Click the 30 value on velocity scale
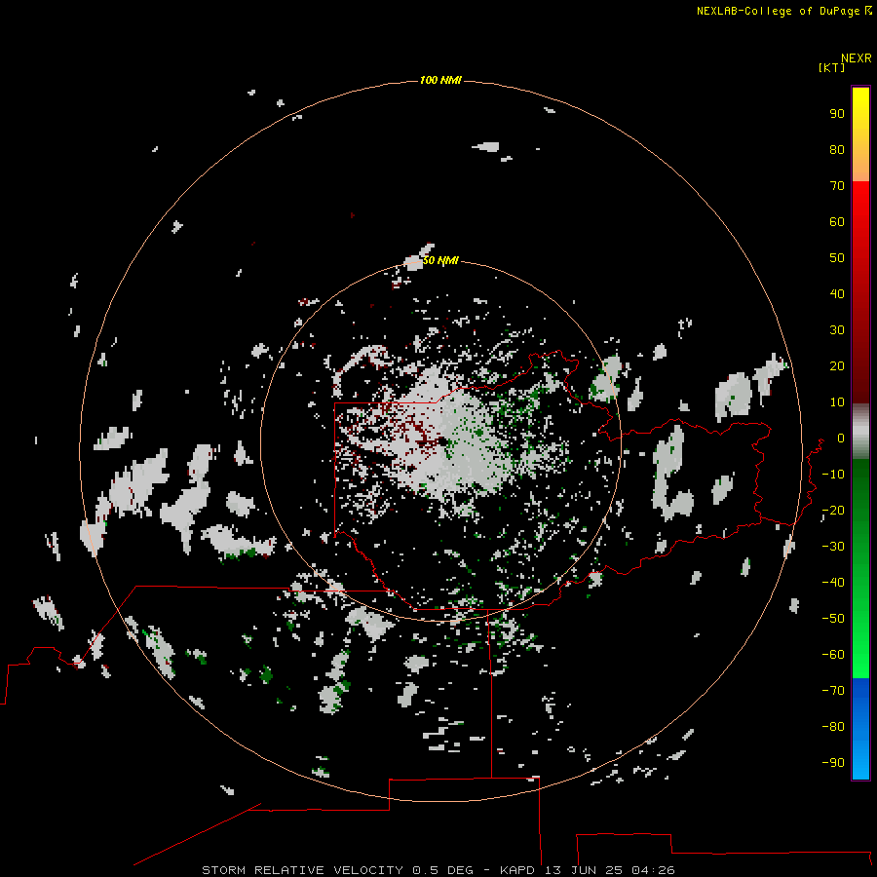Image resolution: width=877 pixels, height=877 pixels. tap(837, 330)
